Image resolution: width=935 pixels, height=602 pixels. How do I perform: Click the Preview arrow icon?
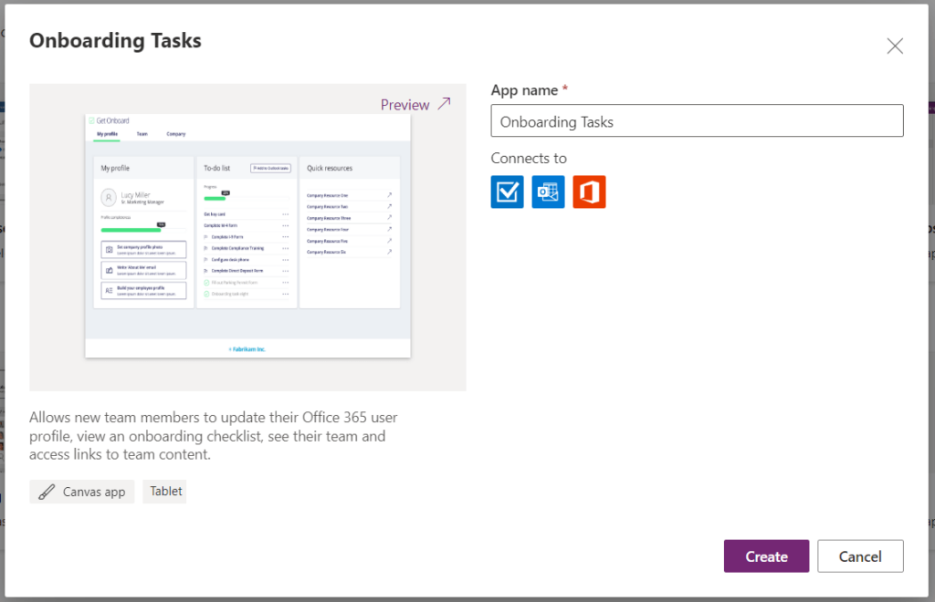click(x=445, y=104)
